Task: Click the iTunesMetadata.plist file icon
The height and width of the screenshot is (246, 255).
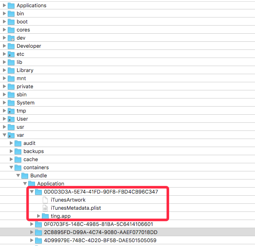Action: point(45,208)
